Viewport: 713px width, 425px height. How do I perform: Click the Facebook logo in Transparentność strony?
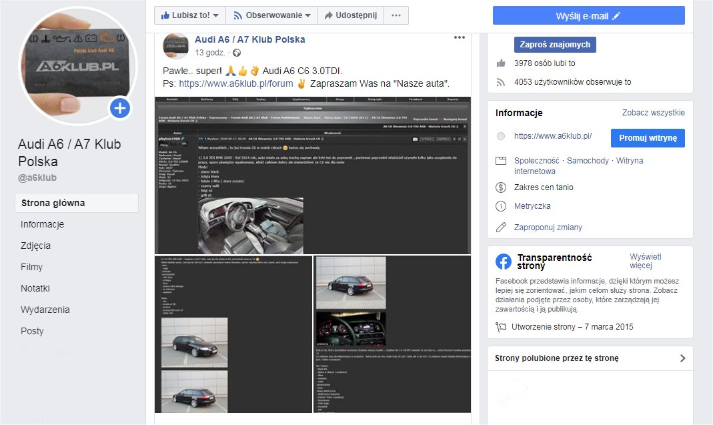504,261
